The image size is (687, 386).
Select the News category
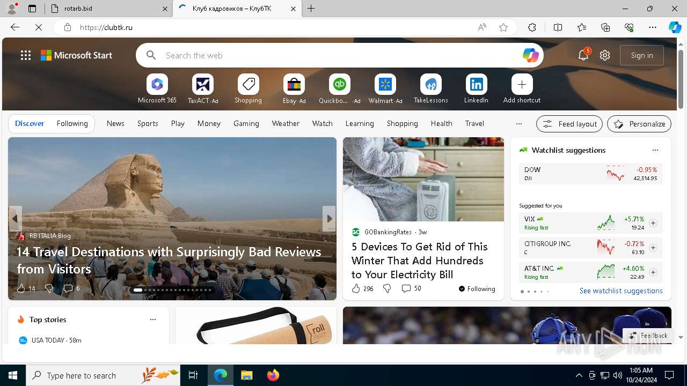pos(115,123)
